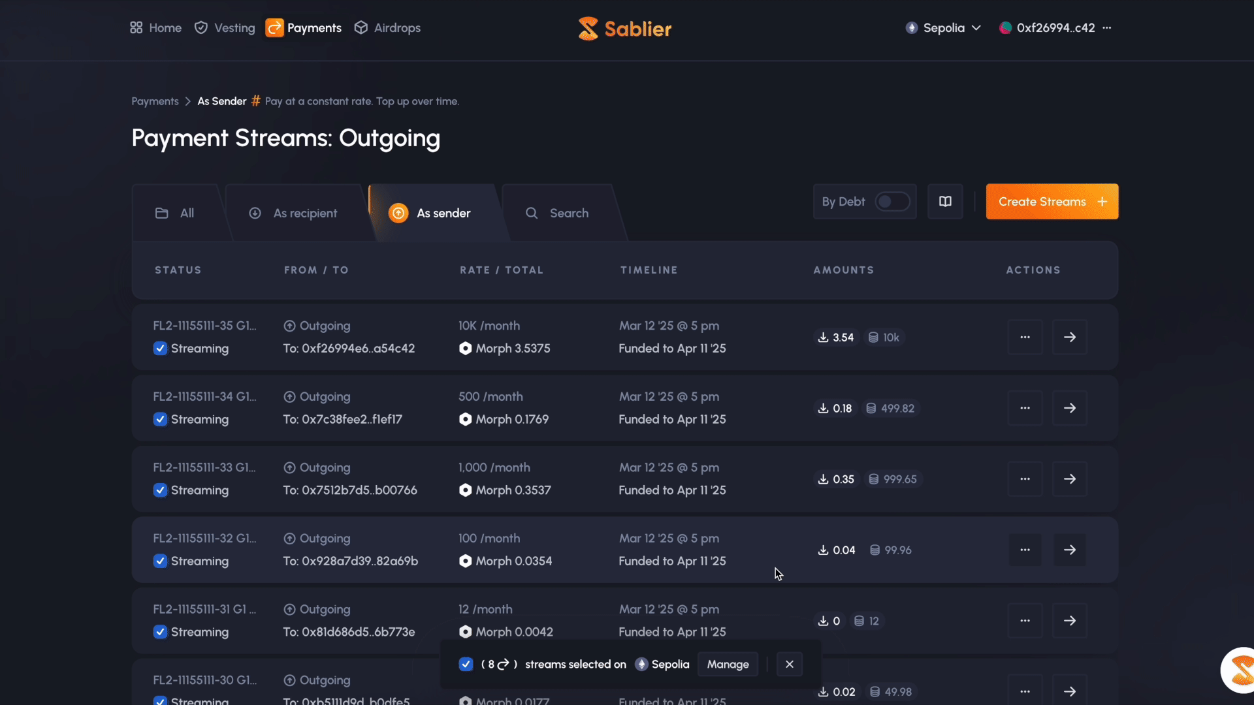The height and width of the screenshot is (705, 1254).
Task: Open wallet account options ellipsis menu
Action: tap(1107, 28)
